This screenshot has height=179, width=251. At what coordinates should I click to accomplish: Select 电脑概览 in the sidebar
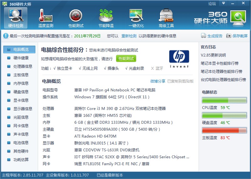coord(19,49)
